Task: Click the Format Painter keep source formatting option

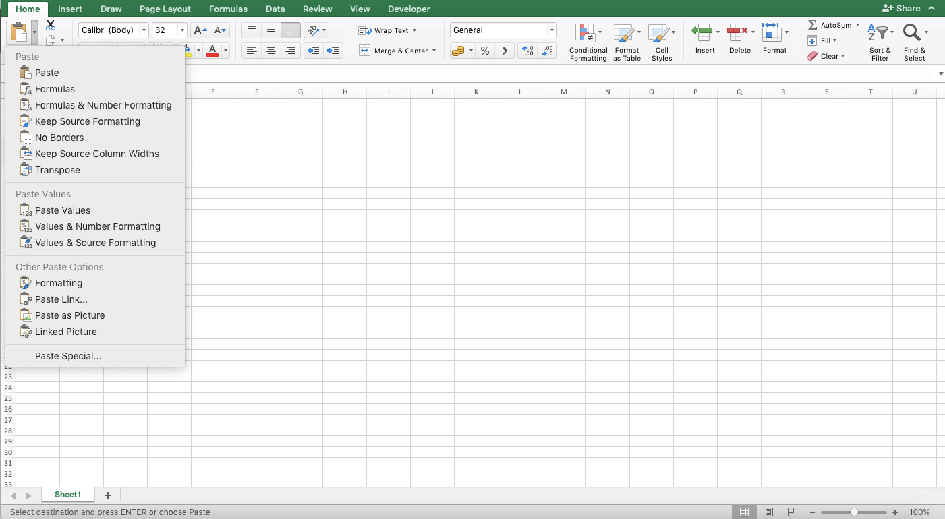Action: tap(88, 121)
